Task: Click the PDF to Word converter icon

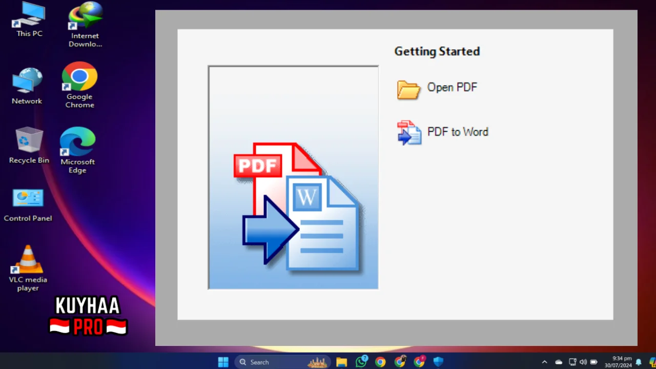Action: (x=409, y=133)
